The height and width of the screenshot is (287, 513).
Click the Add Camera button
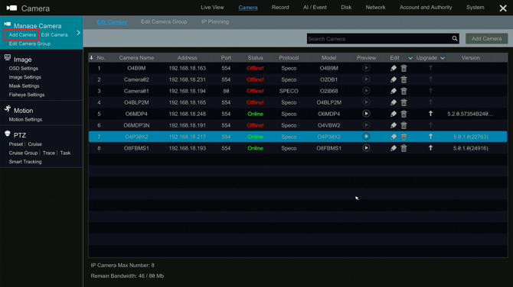click(x=486, y=38)
